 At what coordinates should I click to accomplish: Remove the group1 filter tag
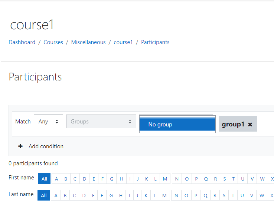coord(250,125)
